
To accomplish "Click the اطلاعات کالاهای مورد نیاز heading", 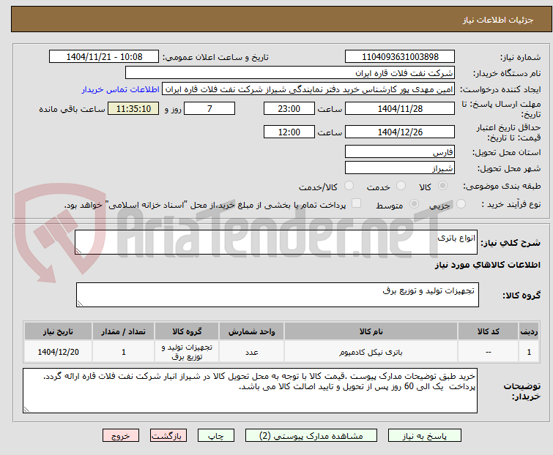I will point(487,265).
